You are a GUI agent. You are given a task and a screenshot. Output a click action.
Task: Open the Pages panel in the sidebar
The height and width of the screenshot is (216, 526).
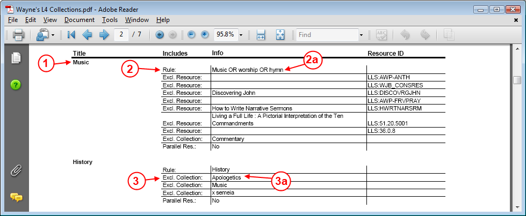(16, 57)
